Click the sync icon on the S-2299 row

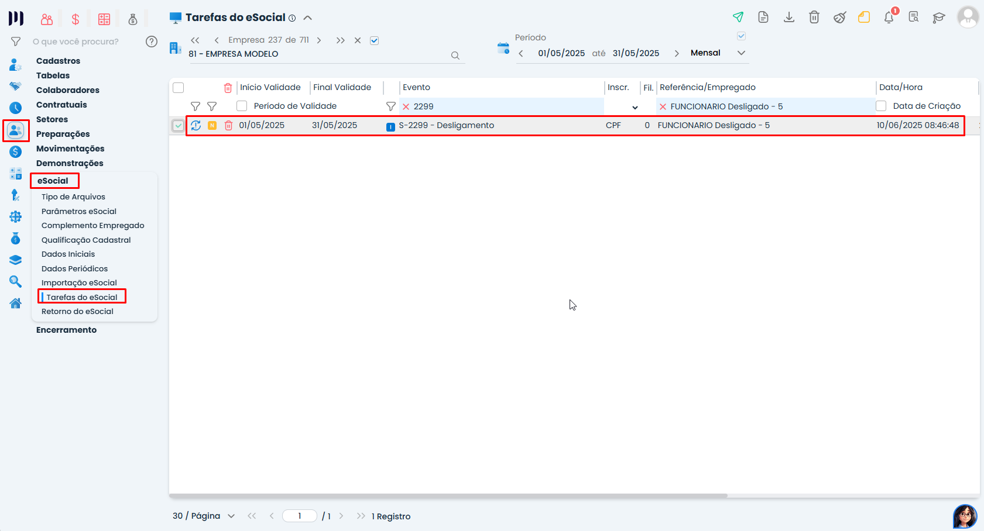(196, 125)
